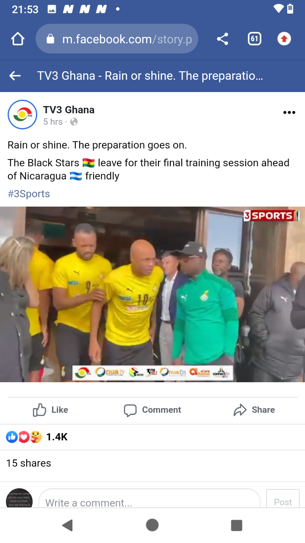Open the TV3 Ghana page name link
Image resolution: width=305 pixels, height=543 pixels.
pos(69,110)
